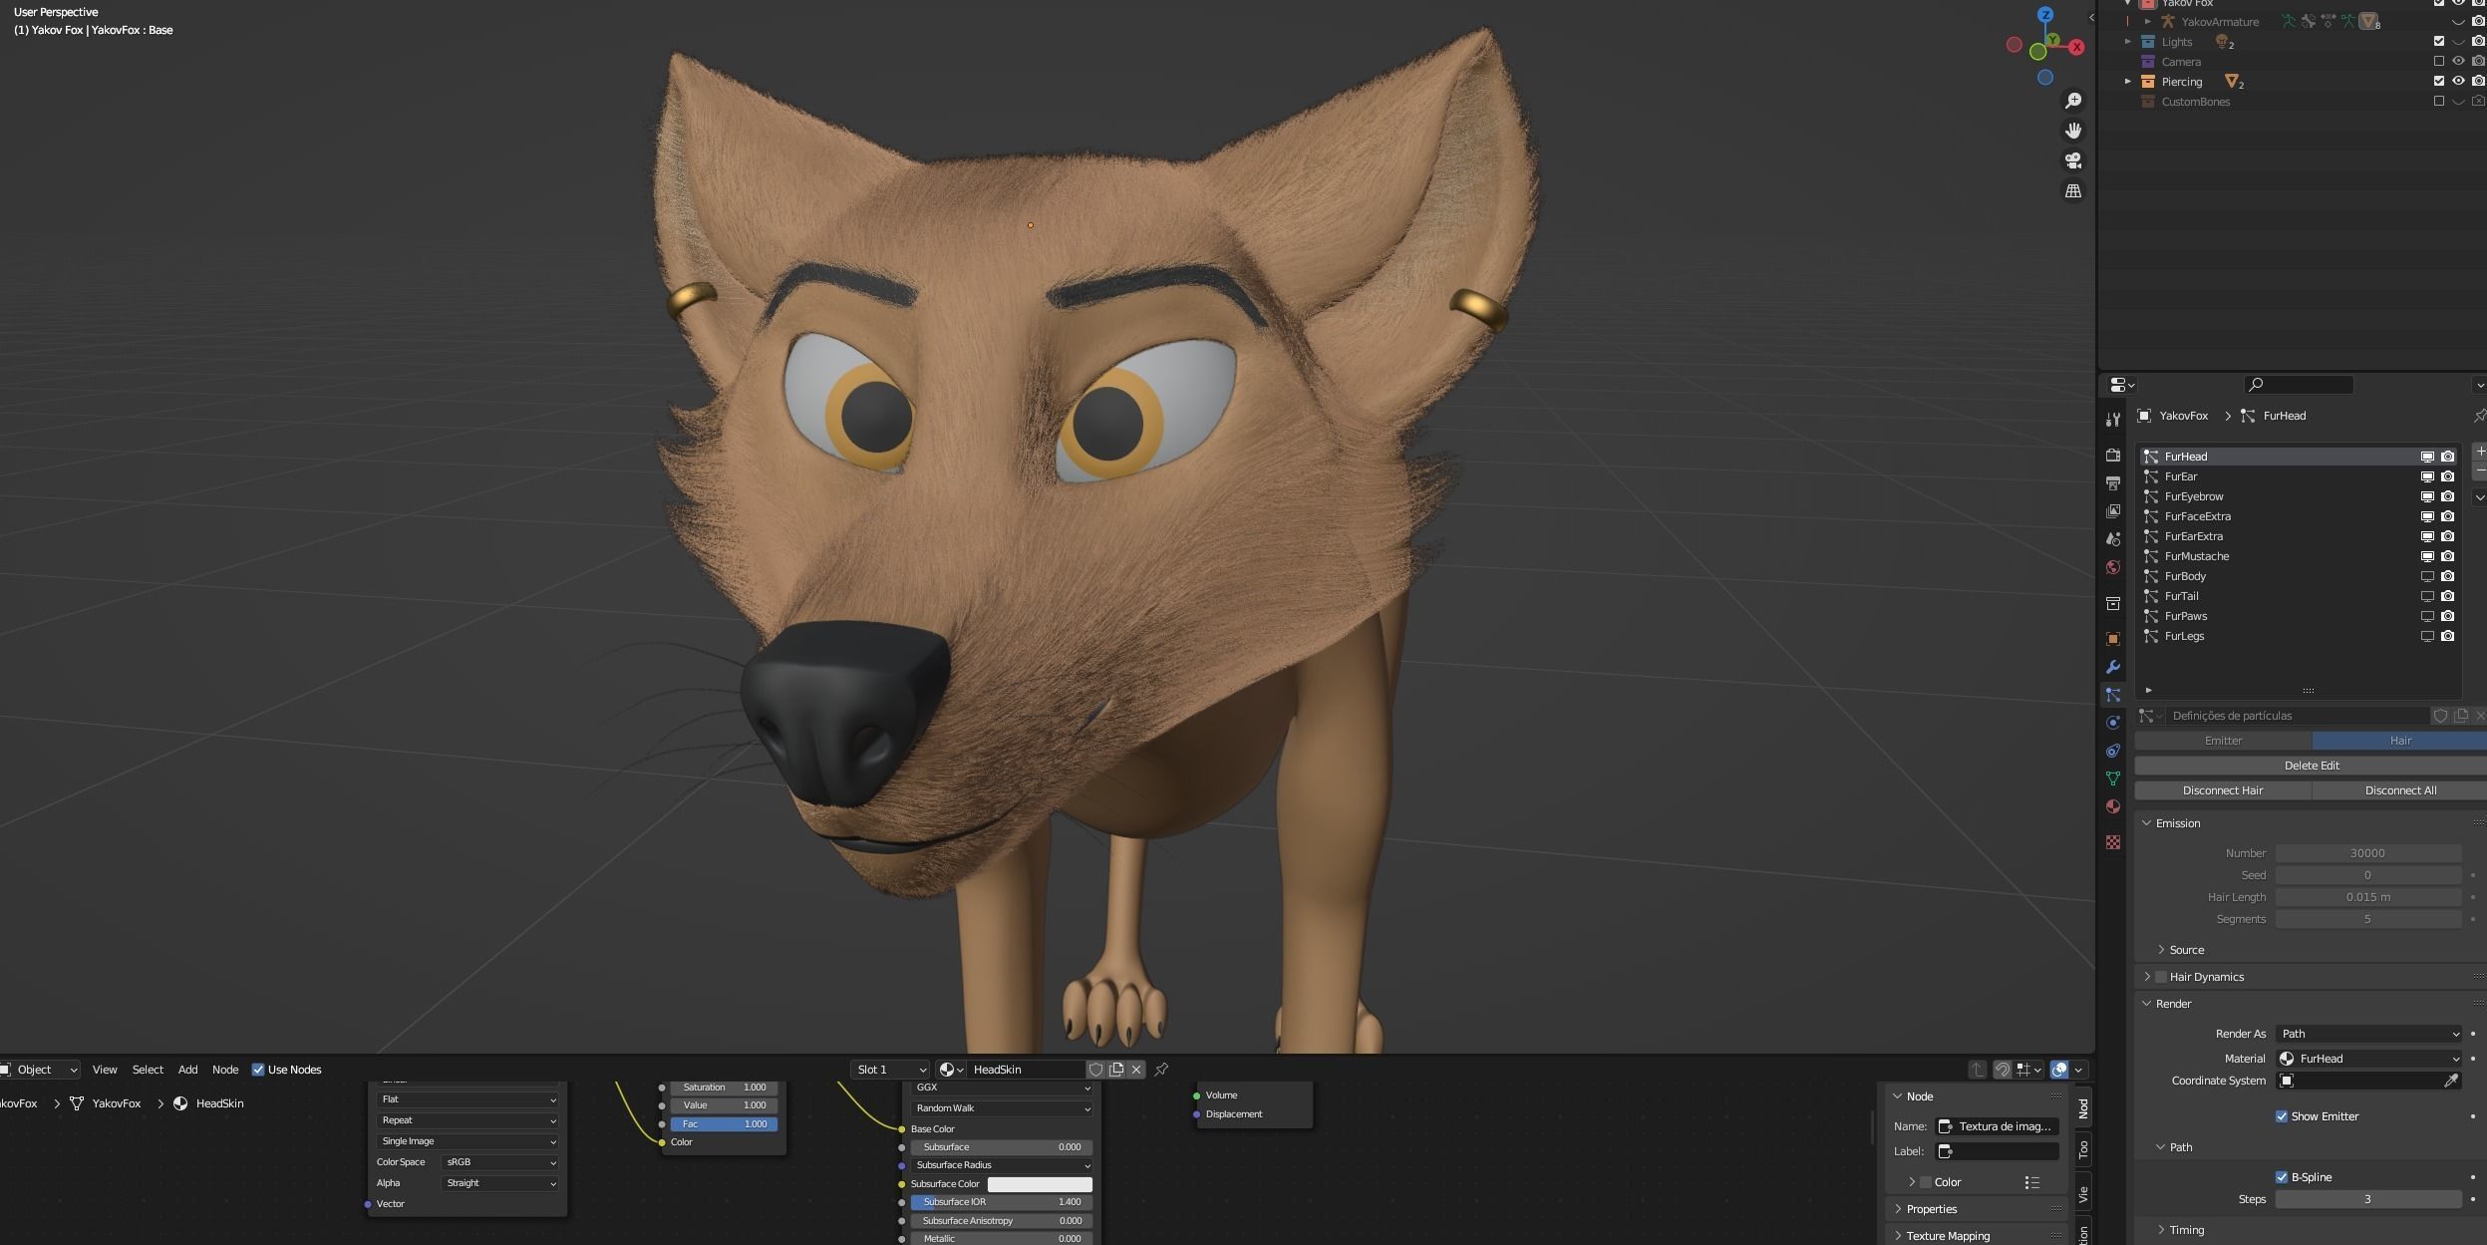Open the Slot 1 dropdown
This screenshot has width=2487, height=1245.
point(891,1070)
